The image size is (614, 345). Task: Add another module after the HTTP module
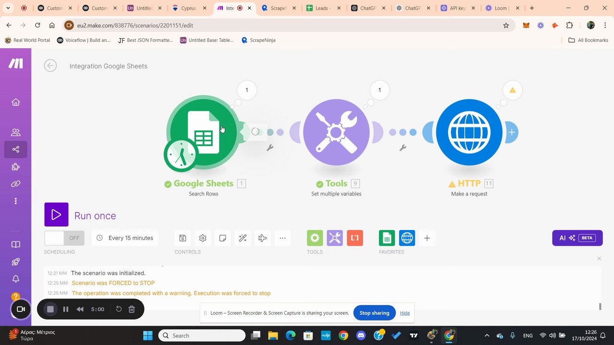(512, 132)
